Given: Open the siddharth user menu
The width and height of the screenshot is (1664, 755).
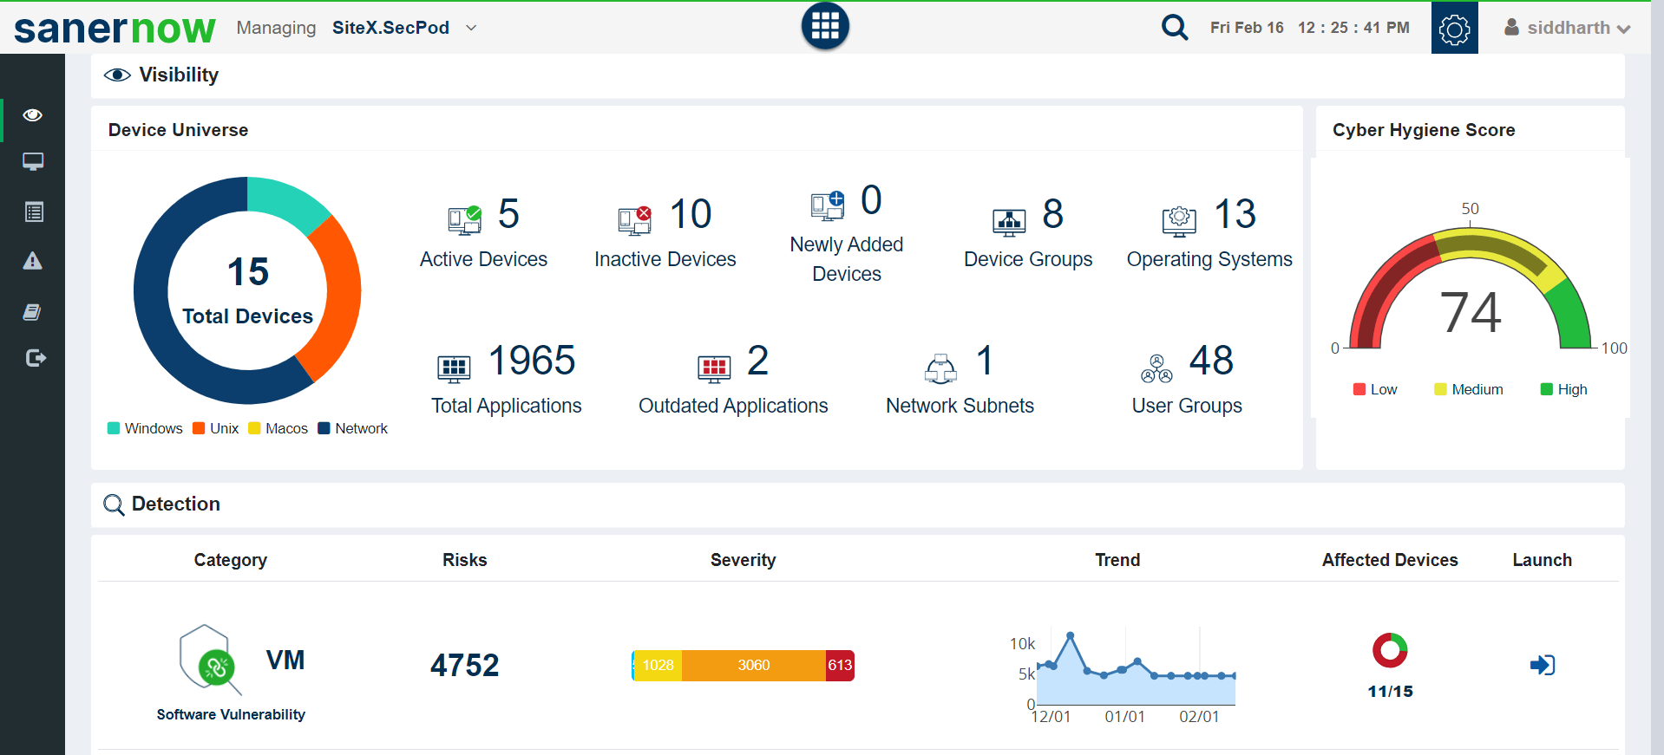Looking at the screenshot, I should click(1567, 28).
